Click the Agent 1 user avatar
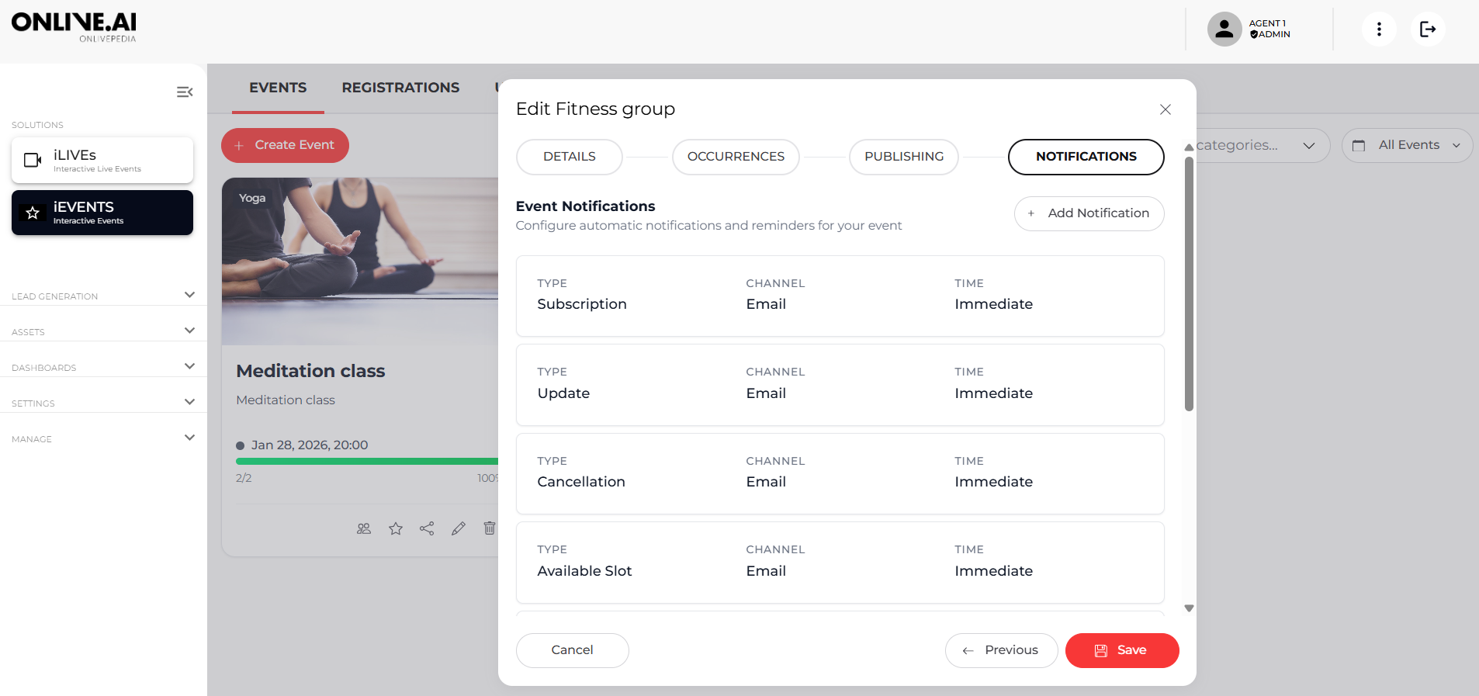Image resolution: width=1479 pixels, height=696 pixels. click(1224, 29)
